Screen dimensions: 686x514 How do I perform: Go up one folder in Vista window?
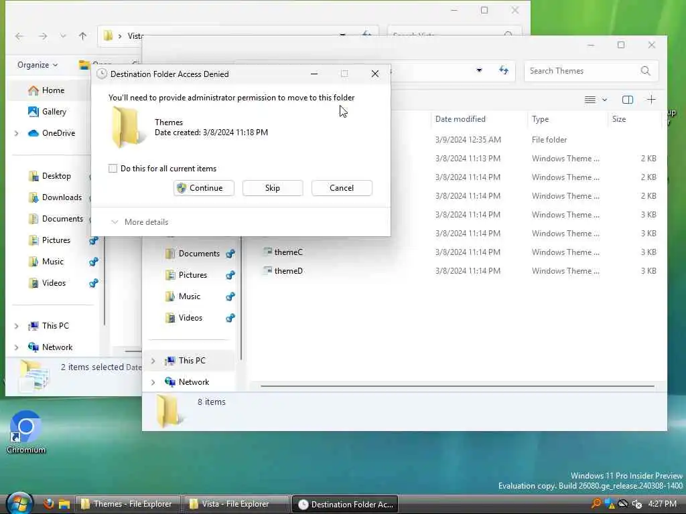82,36
